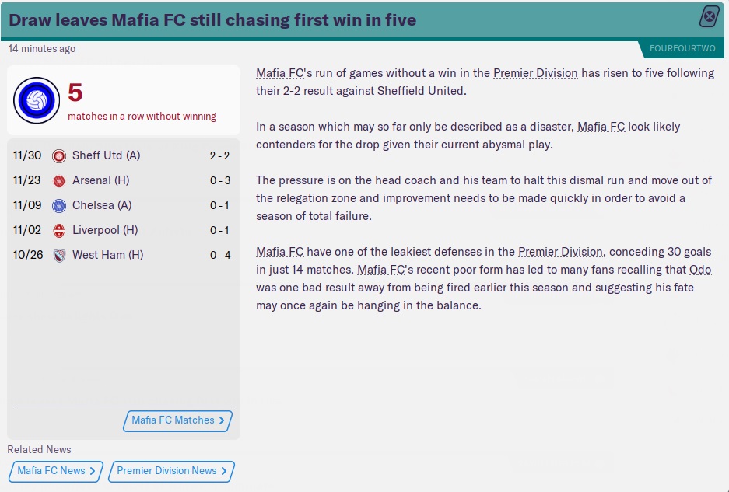Click the FOURFOURTWO source tag
This screenshot has width=729, height=492.
[683, 49]
